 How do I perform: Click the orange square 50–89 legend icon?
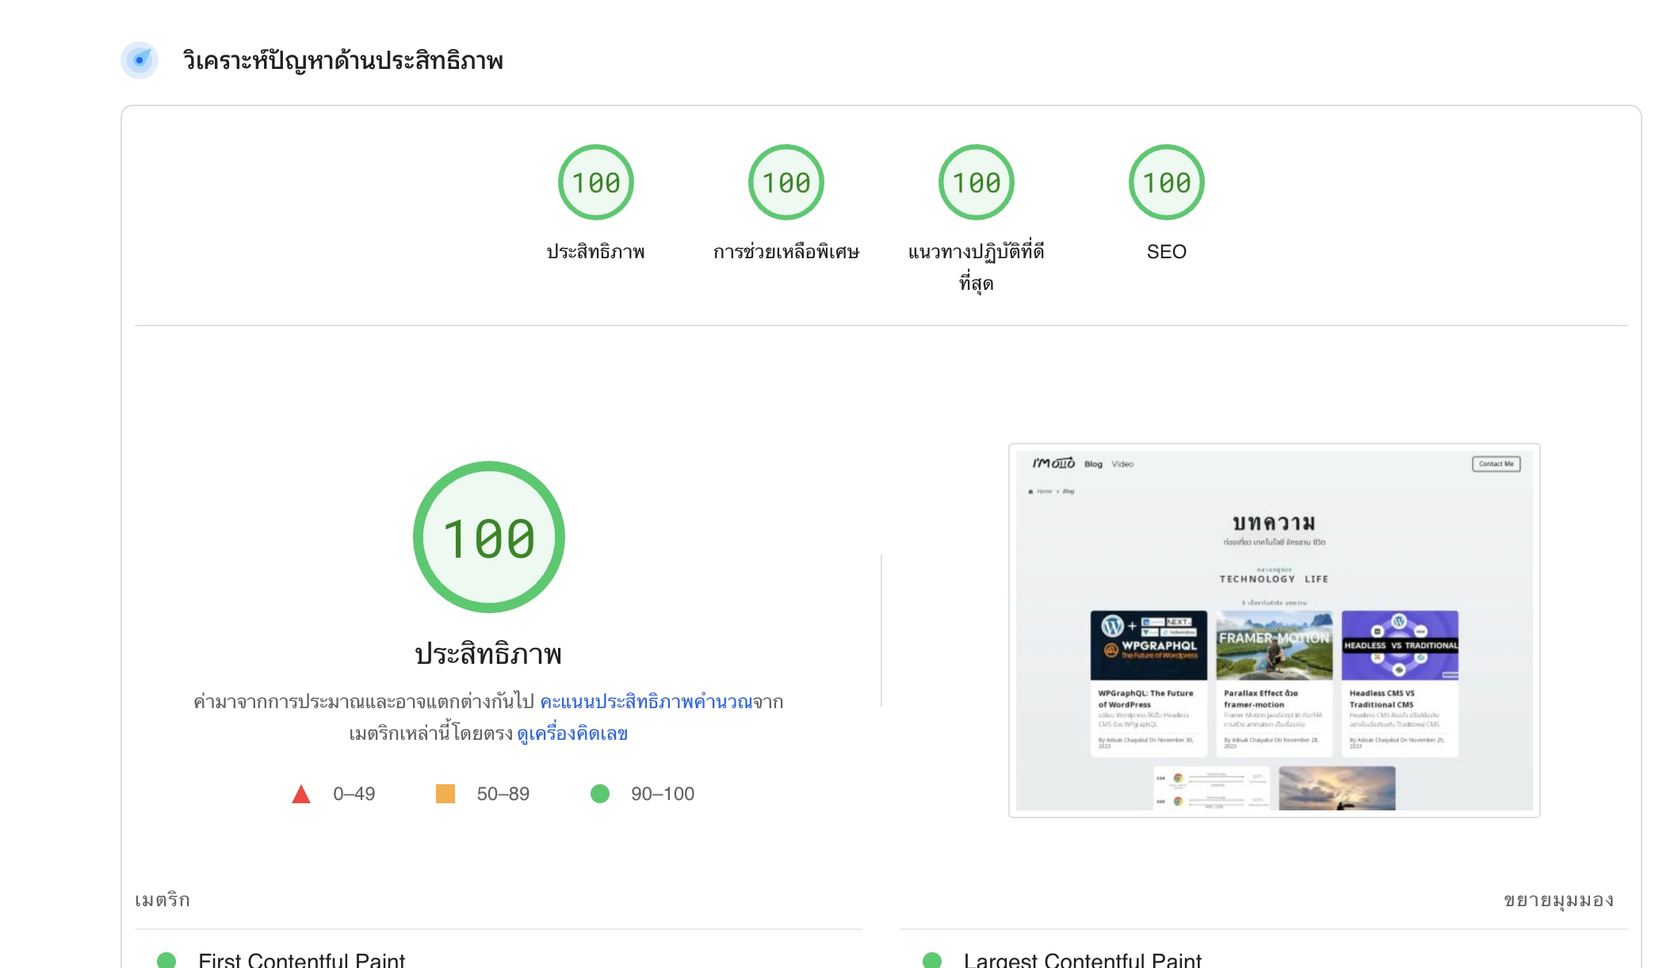(445, 794)
